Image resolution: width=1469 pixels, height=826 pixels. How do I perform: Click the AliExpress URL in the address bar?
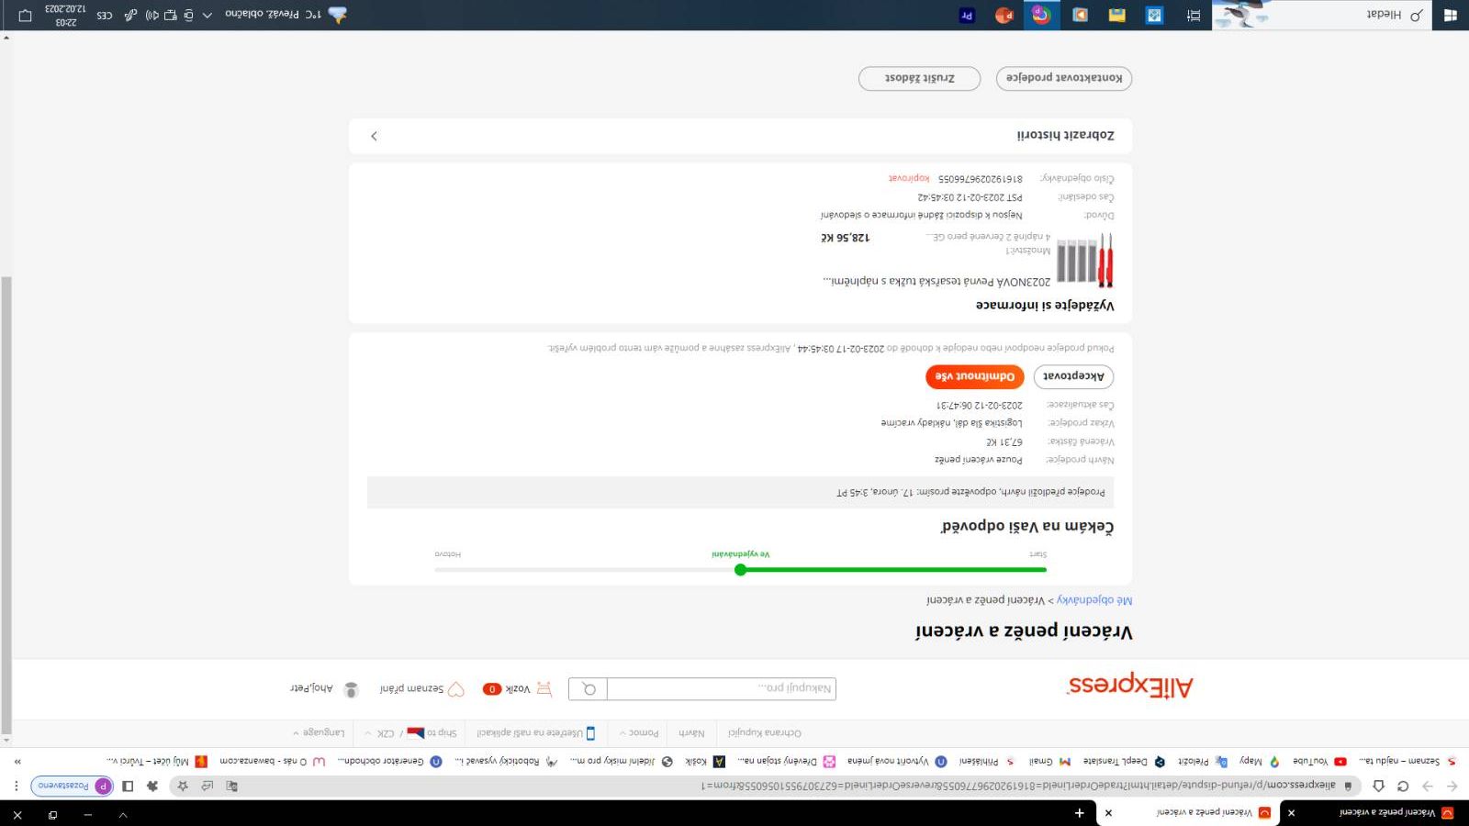pyautogui.click(x=1017, y=786)
